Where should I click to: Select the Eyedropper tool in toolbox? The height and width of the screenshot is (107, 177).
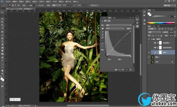point(2,28)
